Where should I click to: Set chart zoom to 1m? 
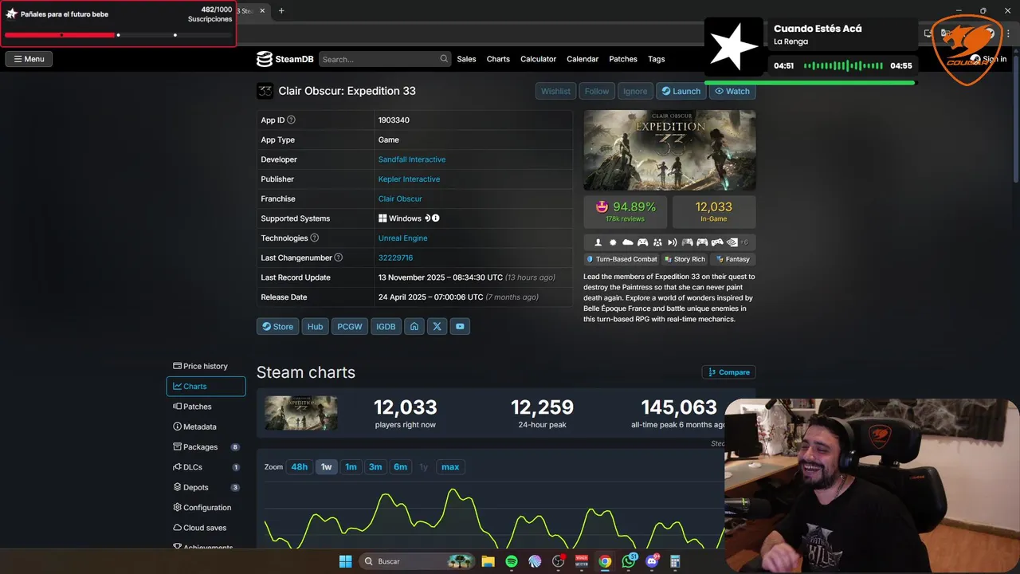pos(351,467)
